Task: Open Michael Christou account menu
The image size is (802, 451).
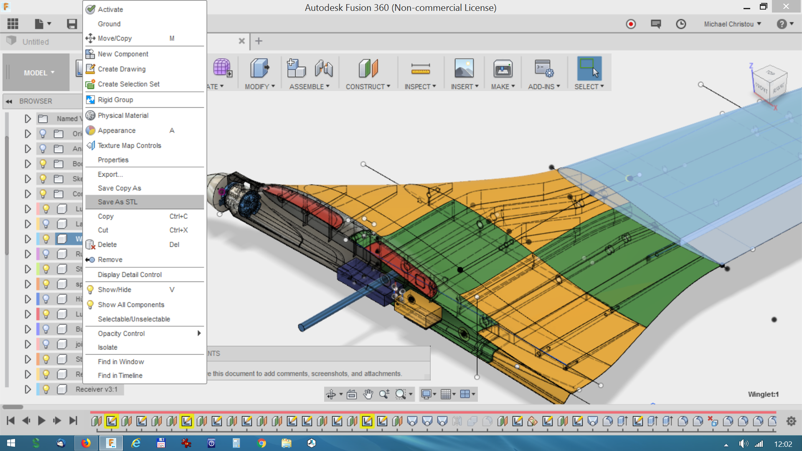Action: click(x=732, y=24)
